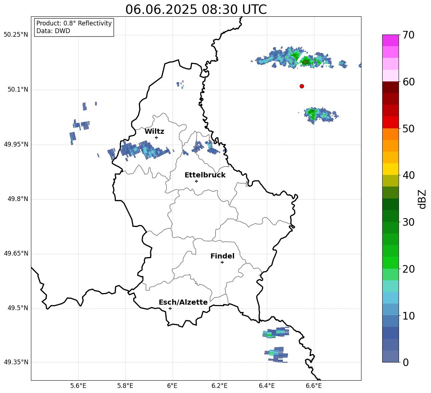Click the 5.6°E longitude label
Image resolution: width=431 pixels, height=393 pixels.
pyautogui.click(x=78, y=386)
